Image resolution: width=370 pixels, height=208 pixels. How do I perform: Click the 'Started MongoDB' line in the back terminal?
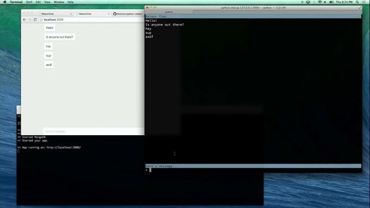[x=32, y=137]
